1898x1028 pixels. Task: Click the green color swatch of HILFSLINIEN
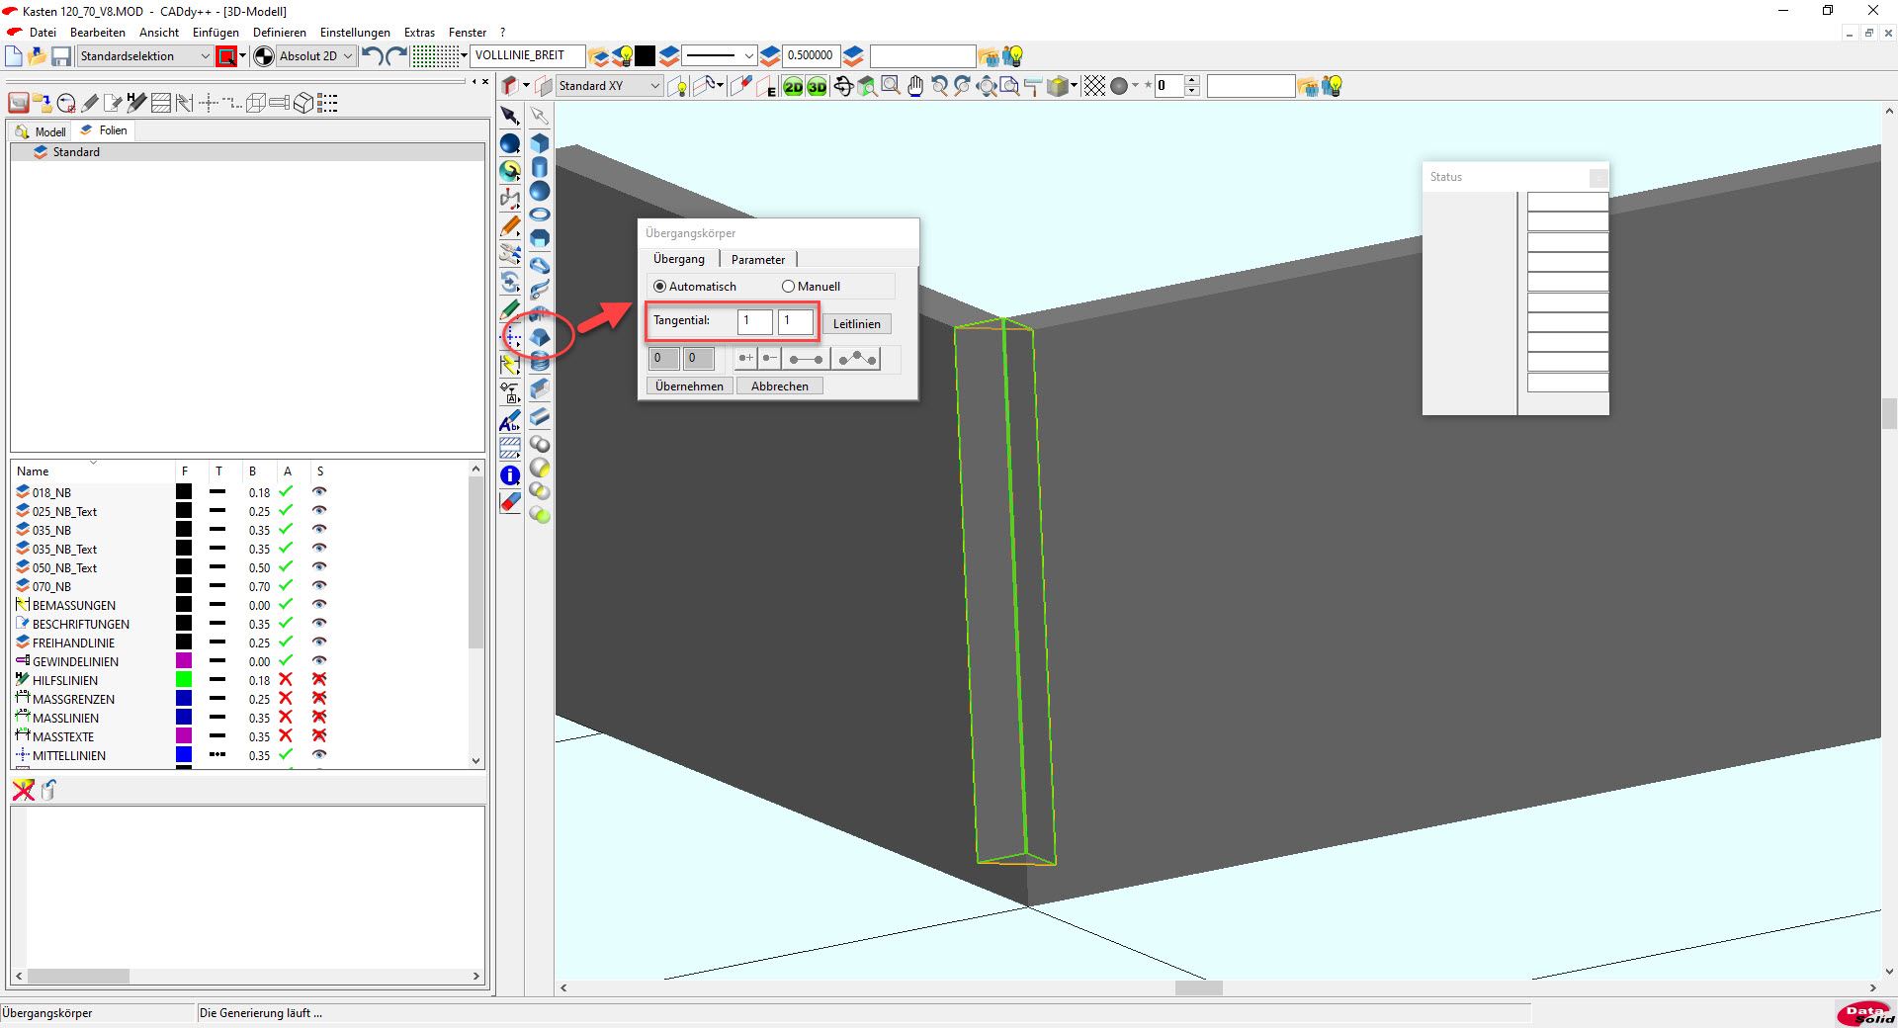coord(184,680)
